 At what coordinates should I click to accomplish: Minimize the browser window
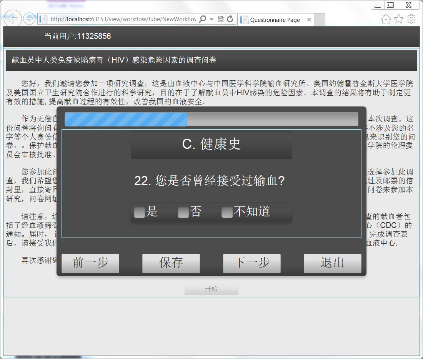(x=378, y=5)
